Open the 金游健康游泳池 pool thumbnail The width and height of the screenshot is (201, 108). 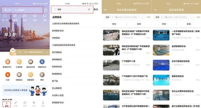point(161,50)
